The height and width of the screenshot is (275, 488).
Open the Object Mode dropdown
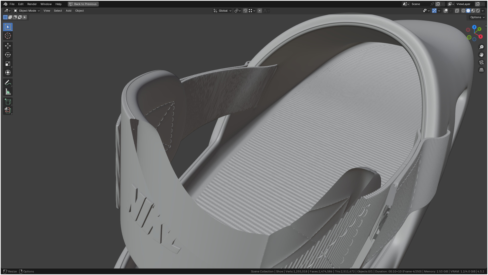(x=27, y=11)
